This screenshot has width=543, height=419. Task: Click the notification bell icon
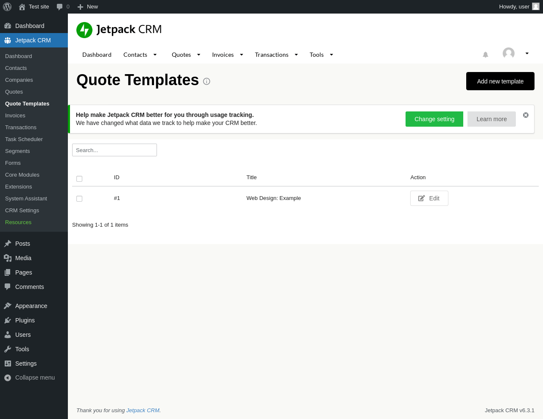[x=486, y=55]
